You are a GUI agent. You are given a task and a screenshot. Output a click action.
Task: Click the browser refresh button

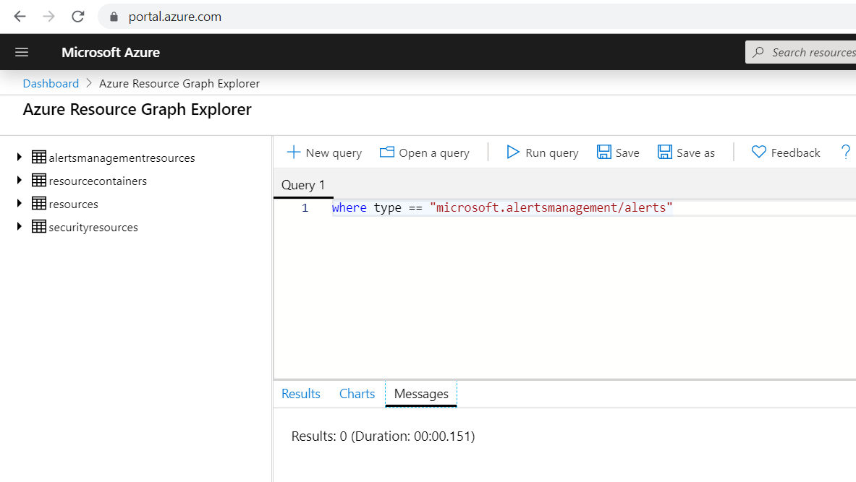click(77, 16)
